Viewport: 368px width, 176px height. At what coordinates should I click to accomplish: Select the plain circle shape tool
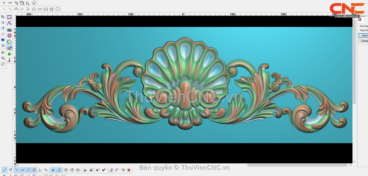[x=57, y=9]
